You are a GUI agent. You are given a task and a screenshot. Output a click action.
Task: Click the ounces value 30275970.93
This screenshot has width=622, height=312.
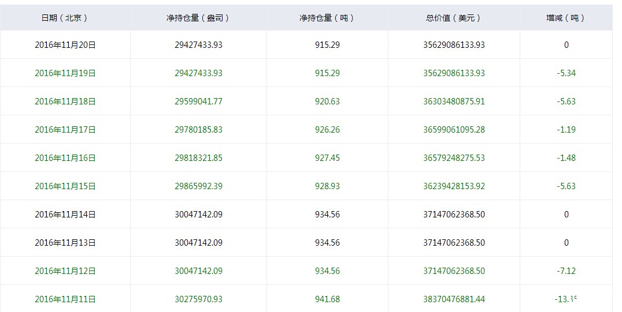tap(198, 299)
